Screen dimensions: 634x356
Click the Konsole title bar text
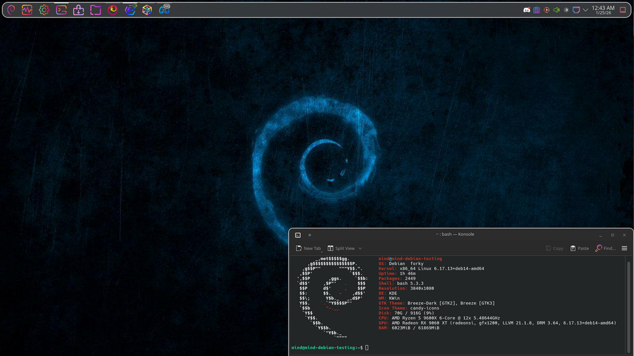(455, 234)
